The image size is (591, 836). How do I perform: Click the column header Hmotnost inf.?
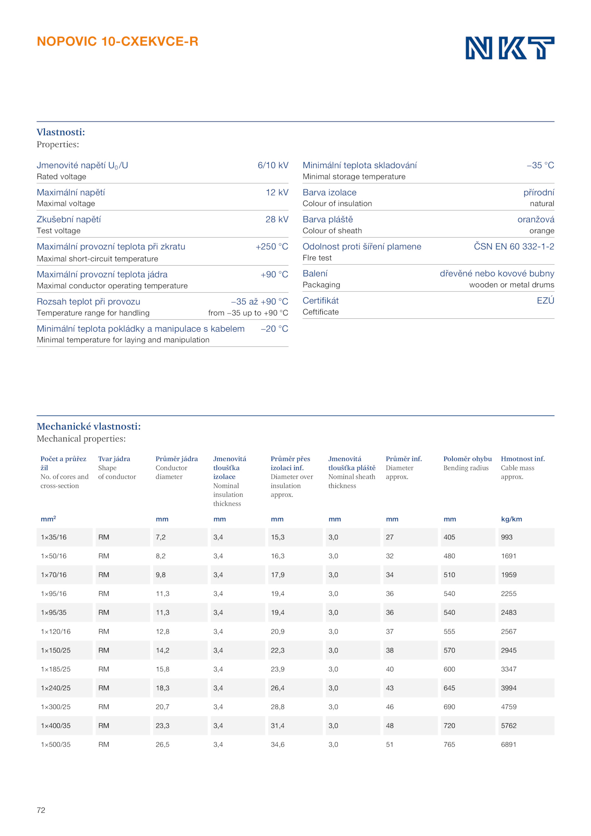click(523, 459)
